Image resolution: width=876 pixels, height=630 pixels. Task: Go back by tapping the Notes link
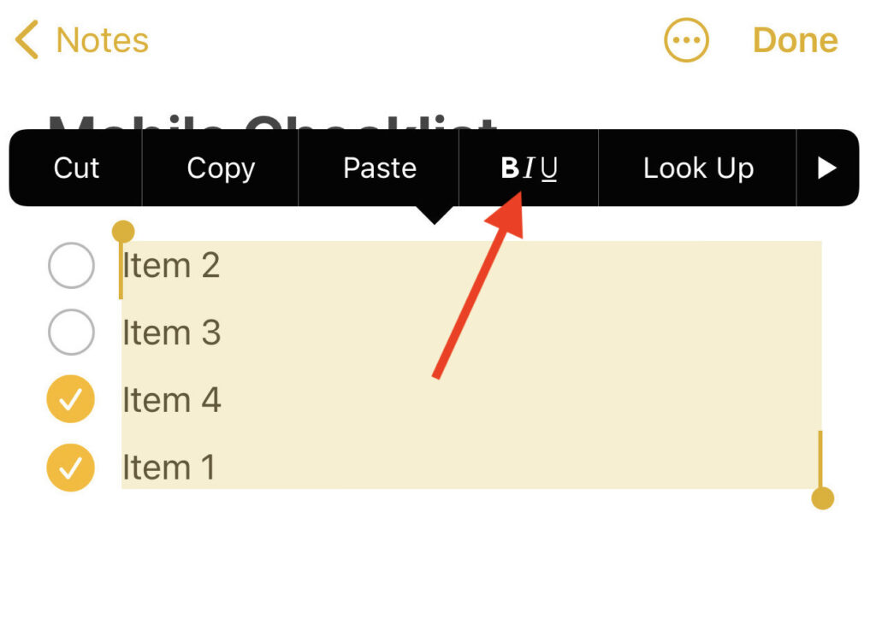pos(102,39)
